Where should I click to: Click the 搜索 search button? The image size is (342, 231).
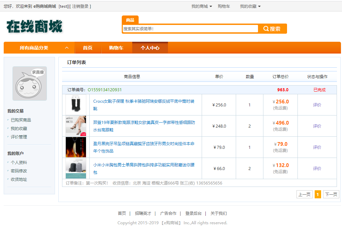(273, 29)
